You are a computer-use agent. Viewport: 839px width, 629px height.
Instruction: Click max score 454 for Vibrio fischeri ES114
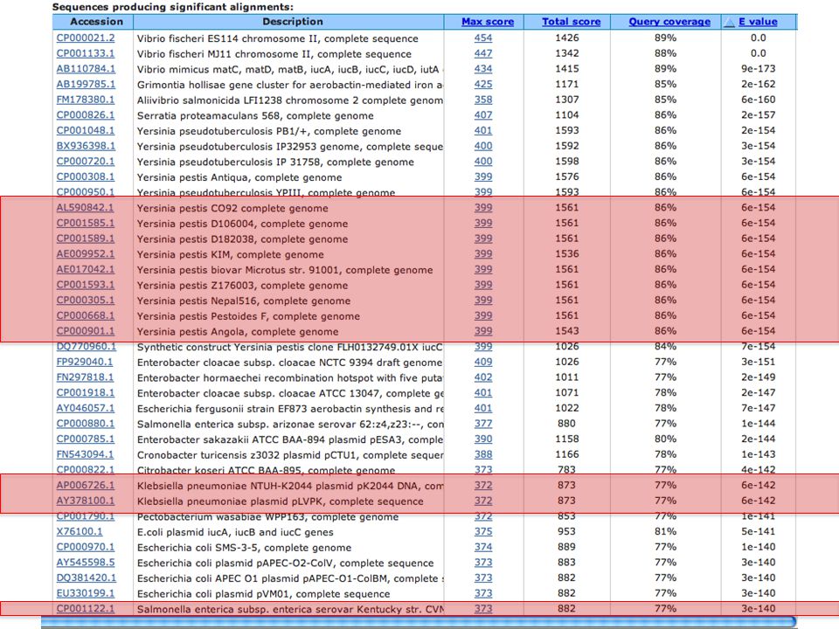click(483, 38)
